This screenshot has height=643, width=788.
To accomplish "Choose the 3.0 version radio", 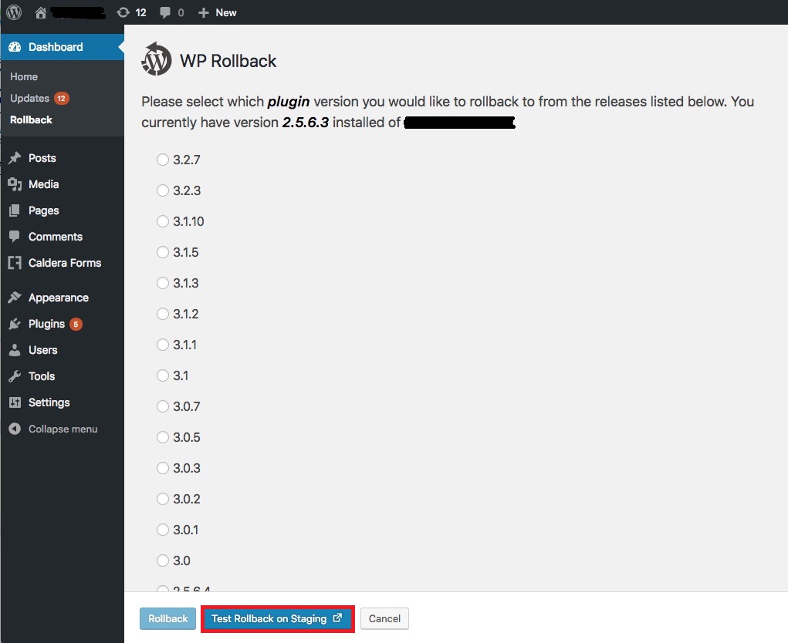I will point(162,561).
